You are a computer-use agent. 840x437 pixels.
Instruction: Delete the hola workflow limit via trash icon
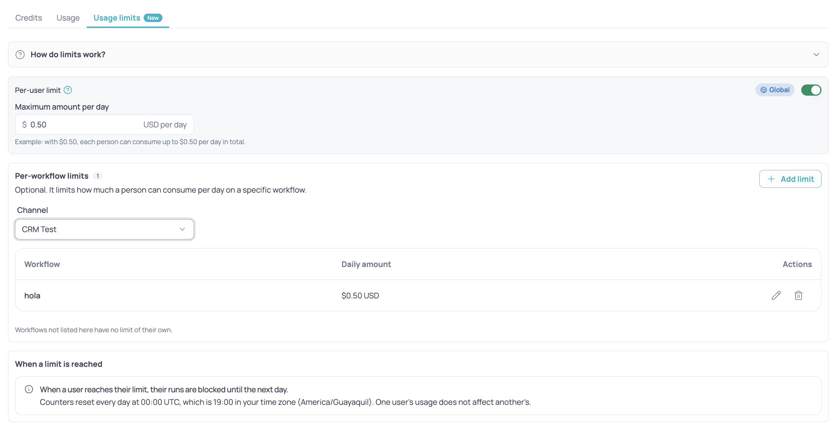click(x=798, y=295)
